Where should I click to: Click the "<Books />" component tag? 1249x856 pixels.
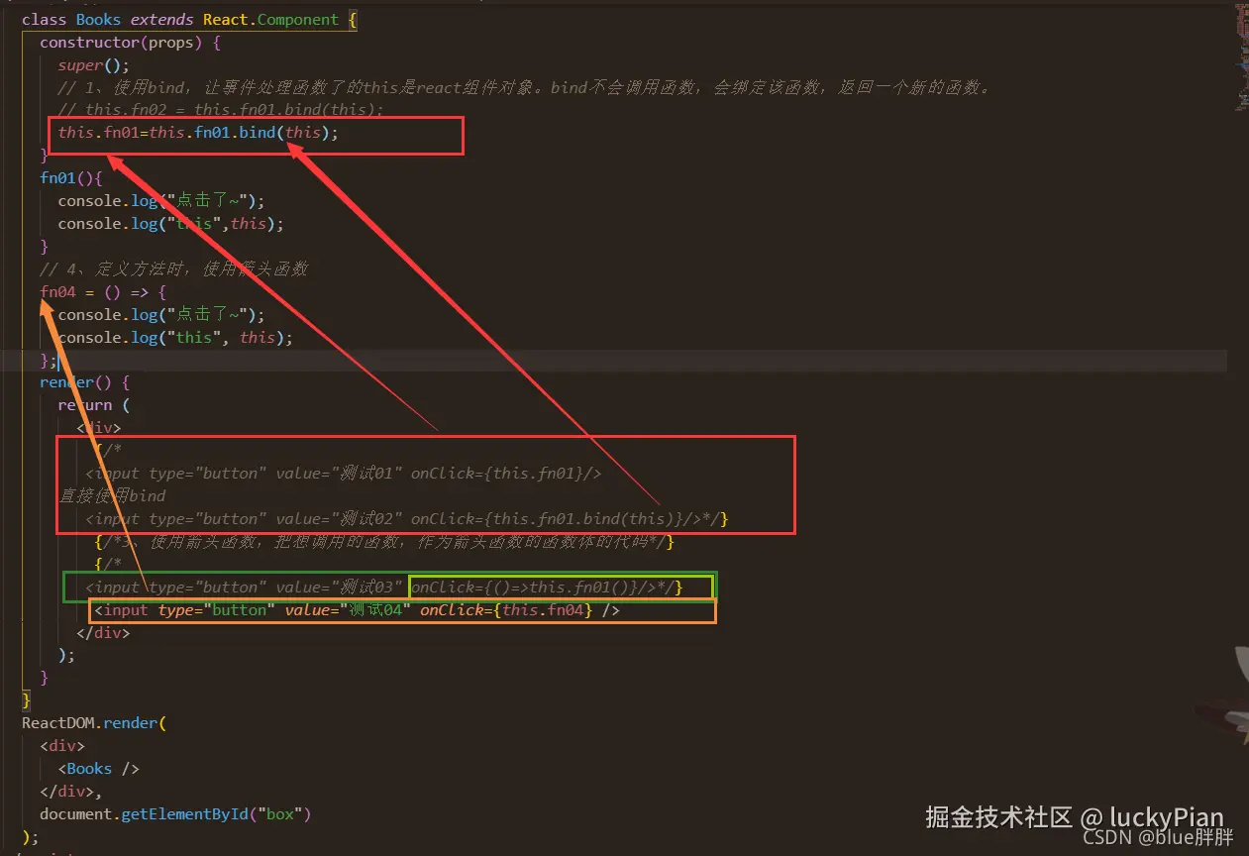pos(98,769)
